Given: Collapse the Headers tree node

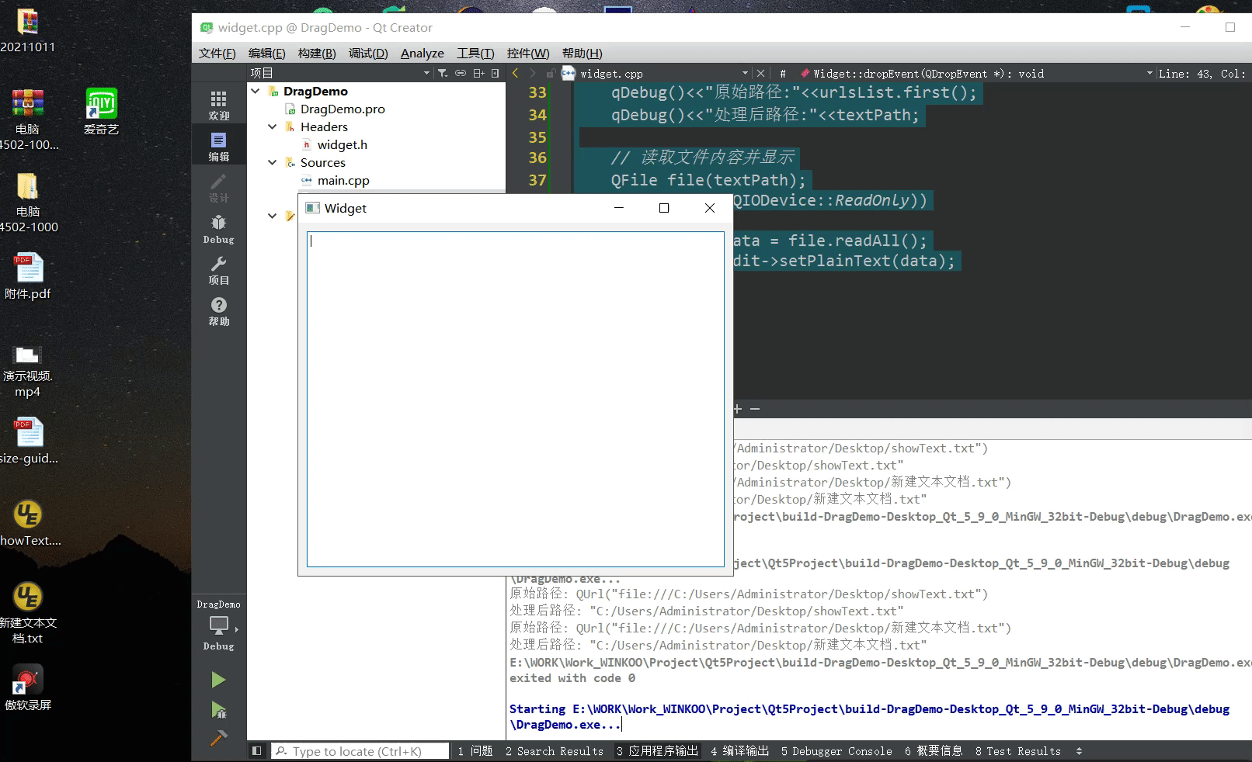Looking at the screenshot, I should point(271,126).
